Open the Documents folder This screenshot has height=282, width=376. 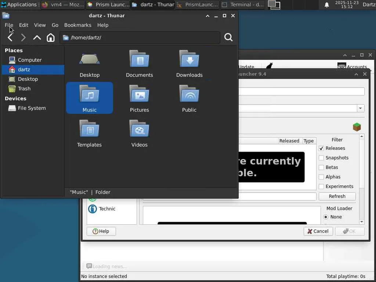139,65
